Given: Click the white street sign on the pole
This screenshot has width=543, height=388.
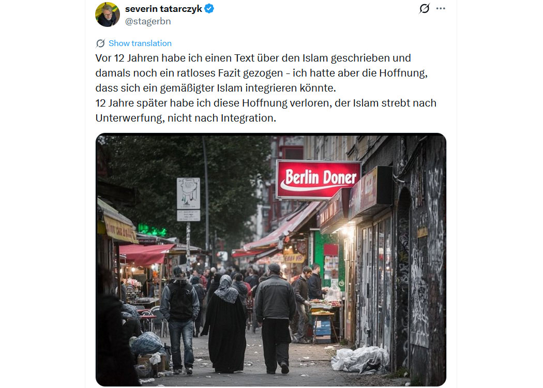Looking at the screenshot, I should [188, 199].
